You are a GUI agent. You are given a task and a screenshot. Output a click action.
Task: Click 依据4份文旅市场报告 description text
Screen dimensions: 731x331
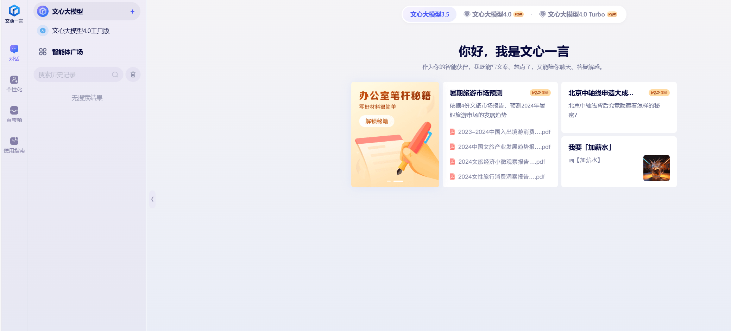[497, 110]
